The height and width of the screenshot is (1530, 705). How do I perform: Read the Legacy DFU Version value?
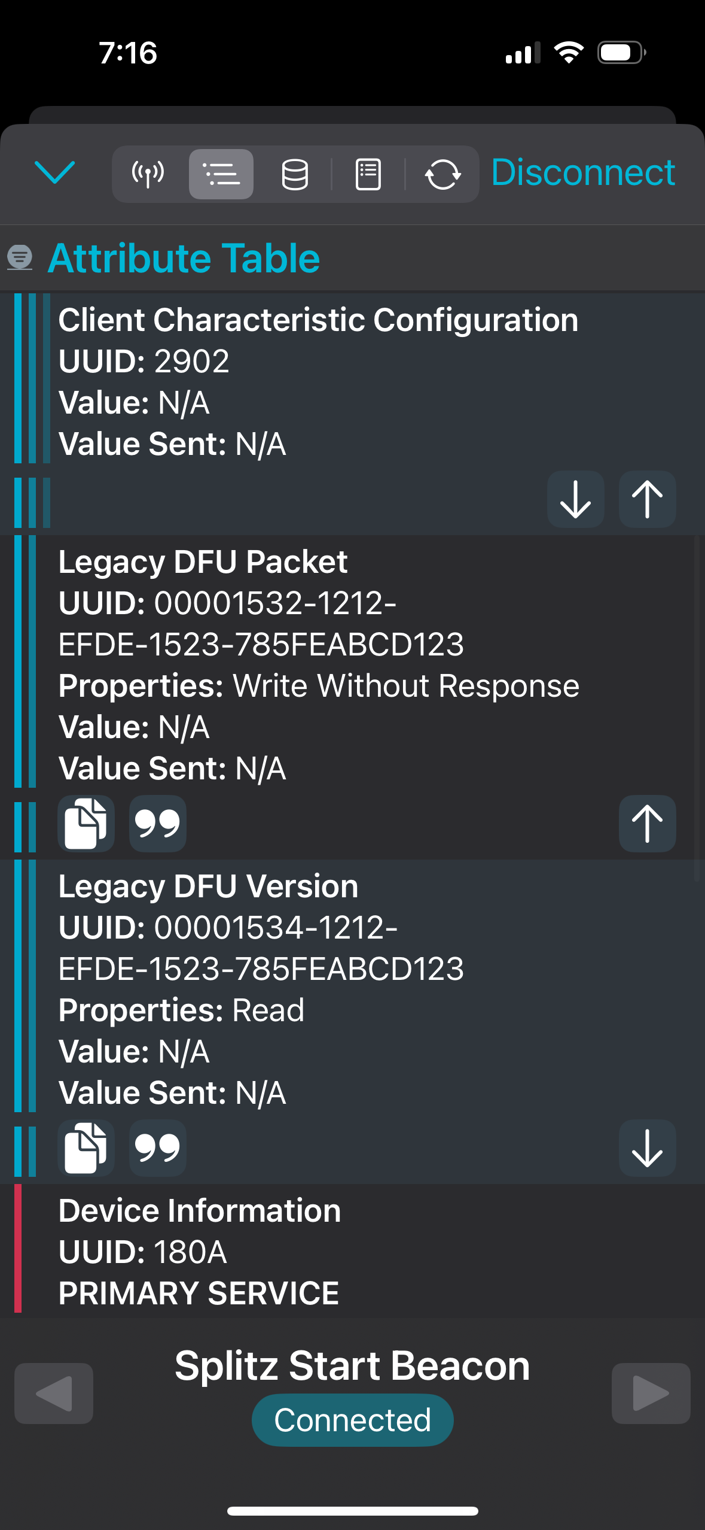tap(647, 1148)
